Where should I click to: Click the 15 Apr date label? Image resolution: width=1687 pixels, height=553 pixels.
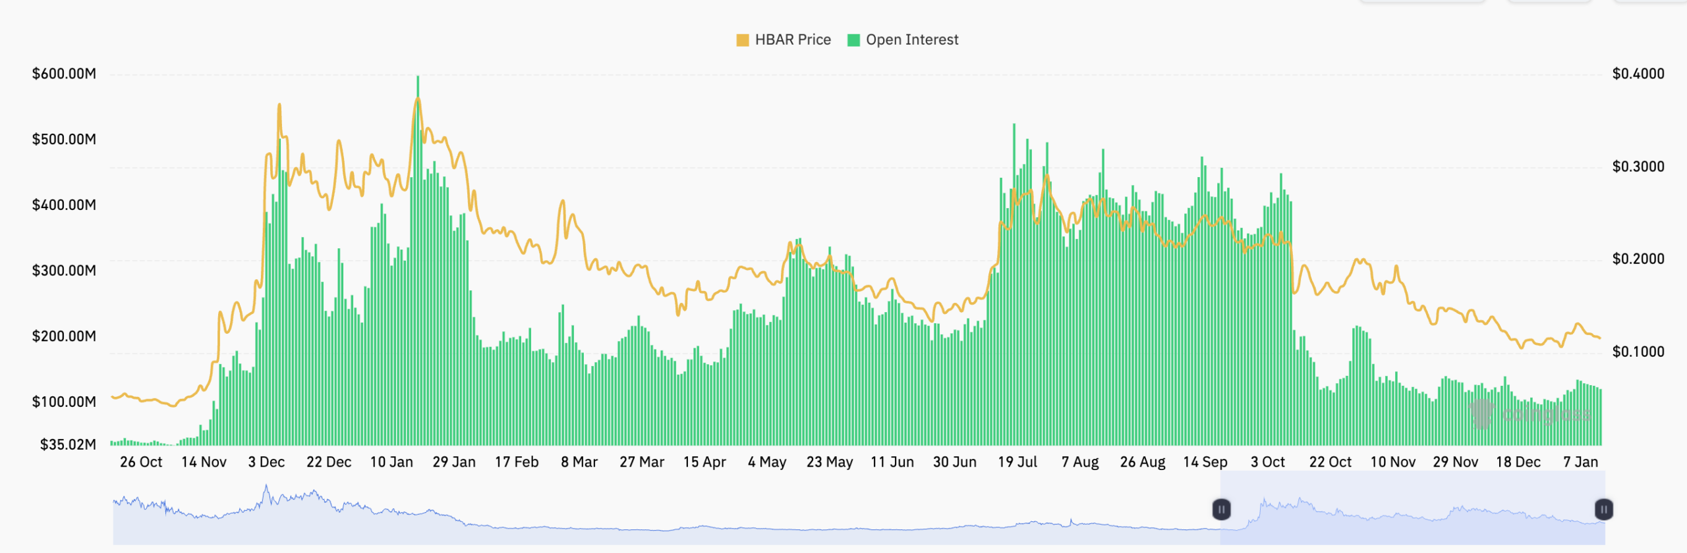click(x=704, y=462)
